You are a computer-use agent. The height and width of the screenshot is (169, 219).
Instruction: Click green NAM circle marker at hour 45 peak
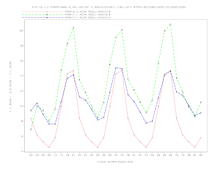tap(122, 30)
